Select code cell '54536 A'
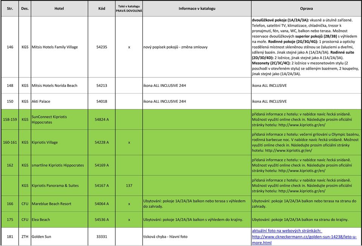This screenshot has height=246, width=362. tap(101, 220)
